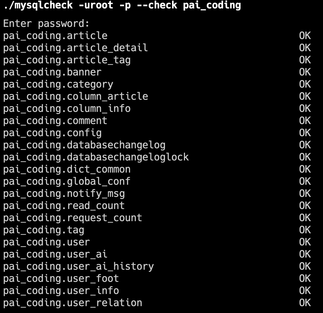Image resolution: width=323 pixels, height=313 pixels.
Task: Click the pai_coding.user_ai_history table name
Action: (78, 266)
